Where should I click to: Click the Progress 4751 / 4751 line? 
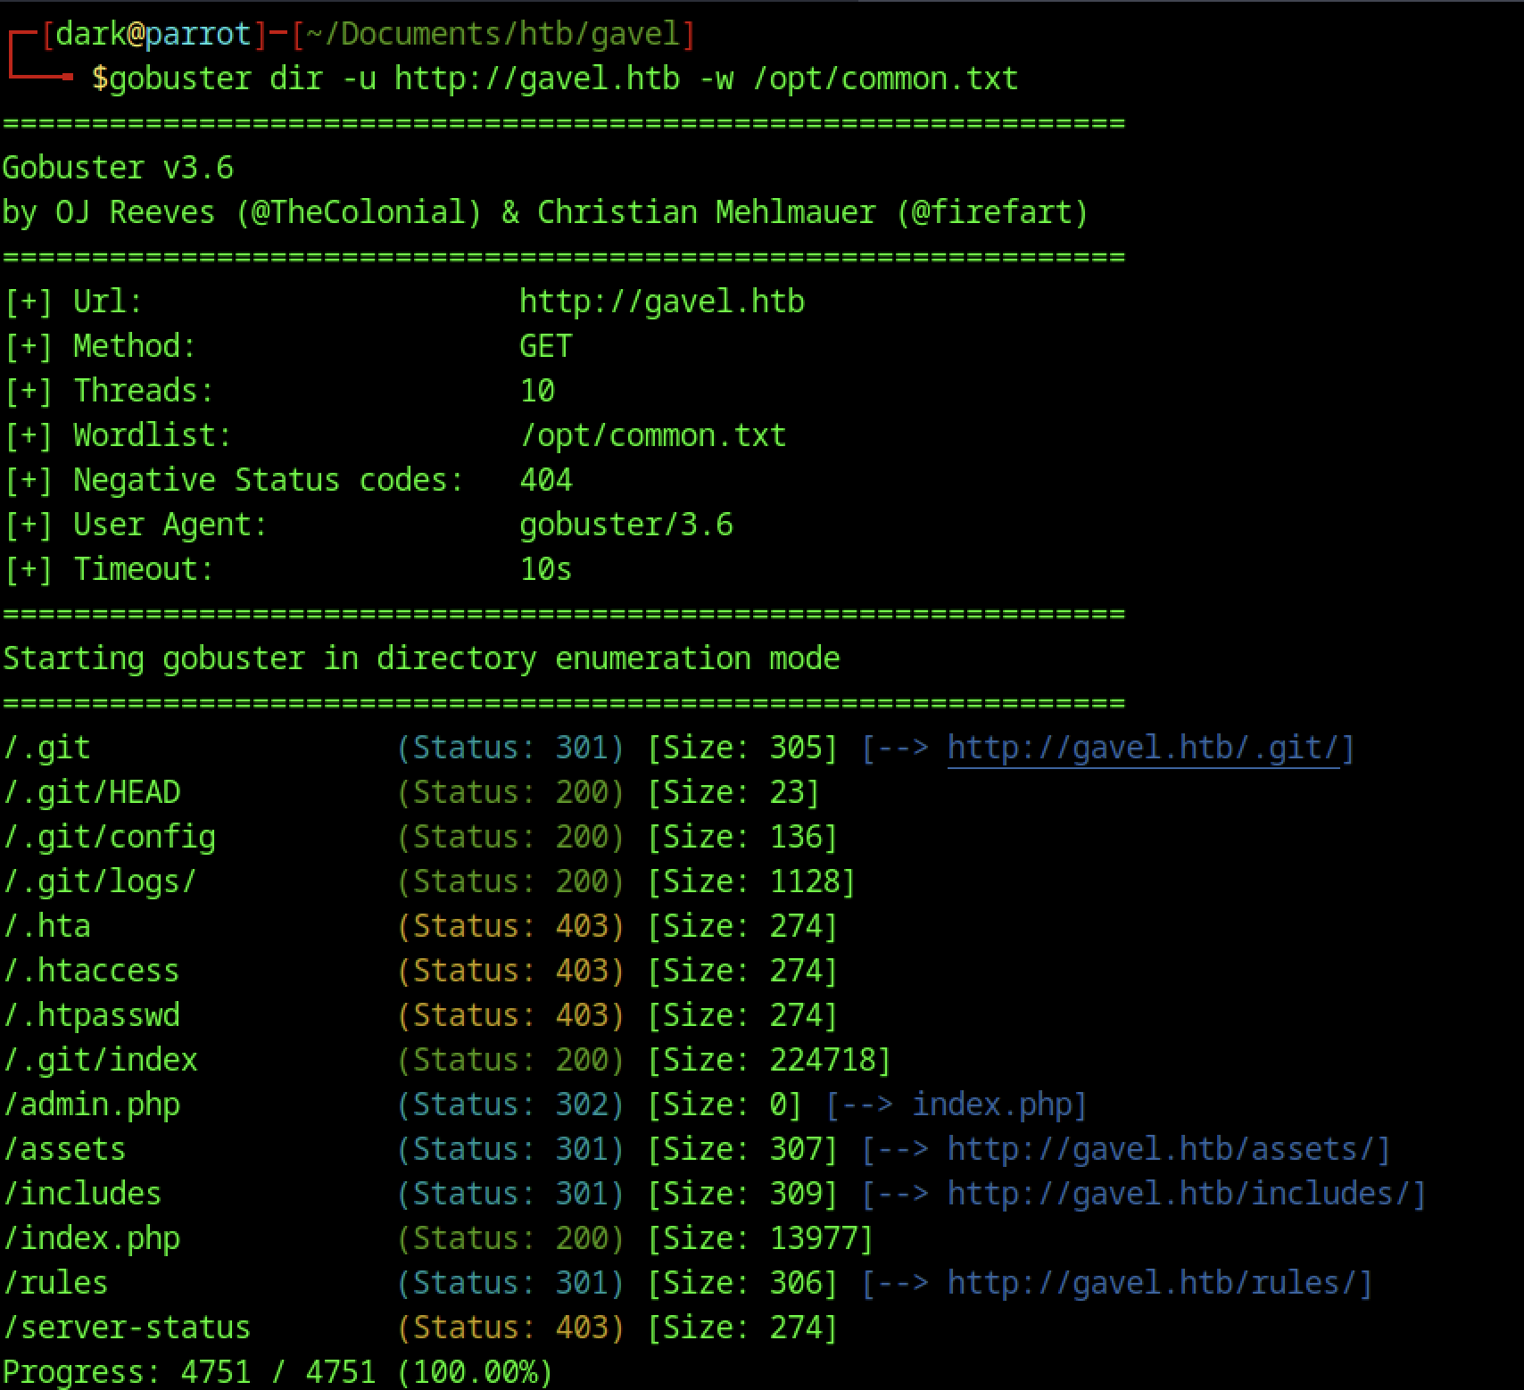coord(277,1371)
